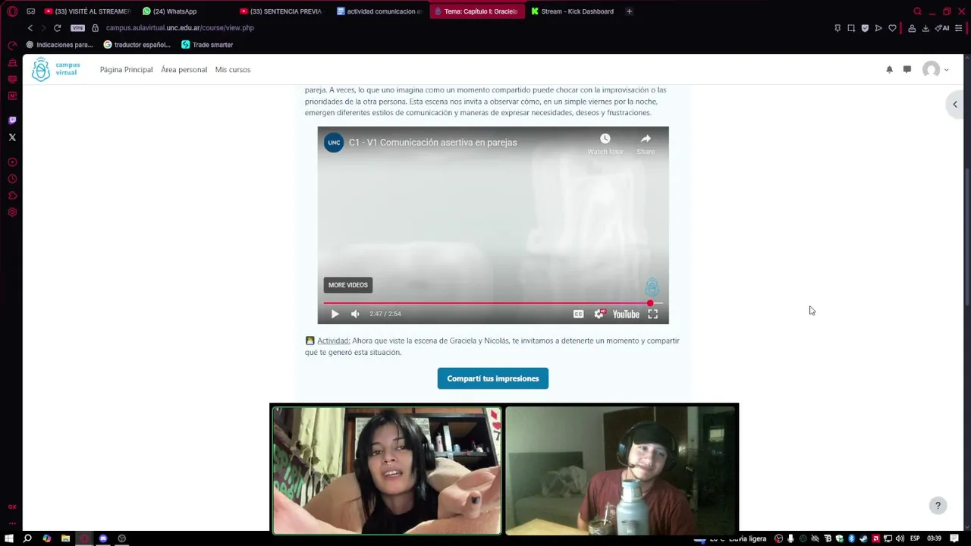Image resolution: width=971 pixels, height=546 pixels.
Task: Open the notifications bell
Action: point(889,69)
